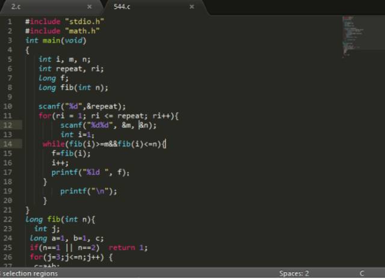Click the for(ri = 1; ri <= repeat loop line

(x=108, y=115)
